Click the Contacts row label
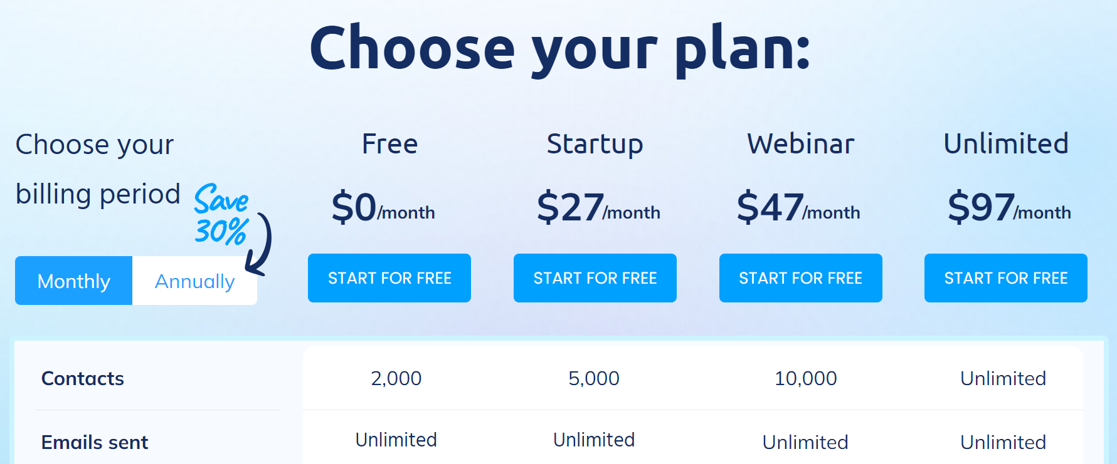1117x464 pixels. pyautogui.click(x=83, y=378)
